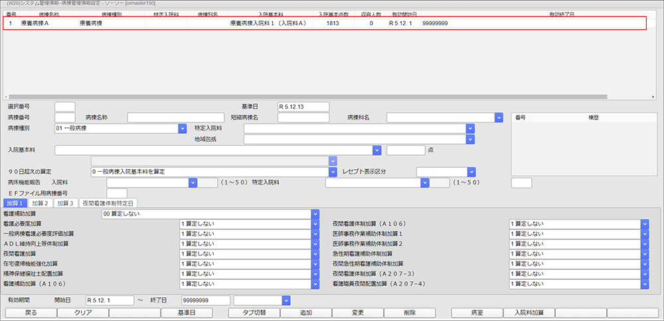Open the 医師事務作業補助体制加算1 dropdown
This screenshot has height=321, width=664.
pos(644,234)
